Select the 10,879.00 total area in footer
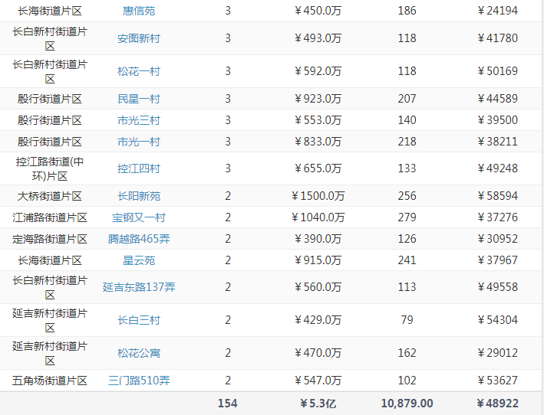 tap(407, 404)
